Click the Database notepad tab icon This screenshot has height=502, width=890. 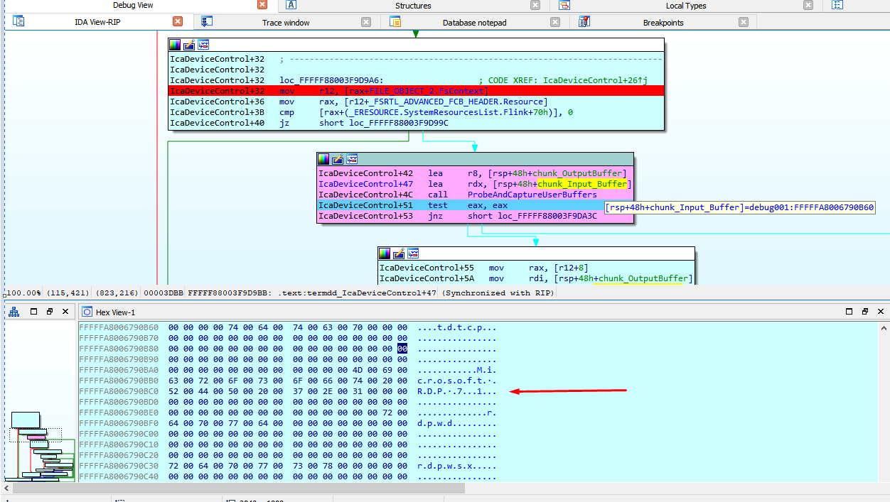point(396,21)
